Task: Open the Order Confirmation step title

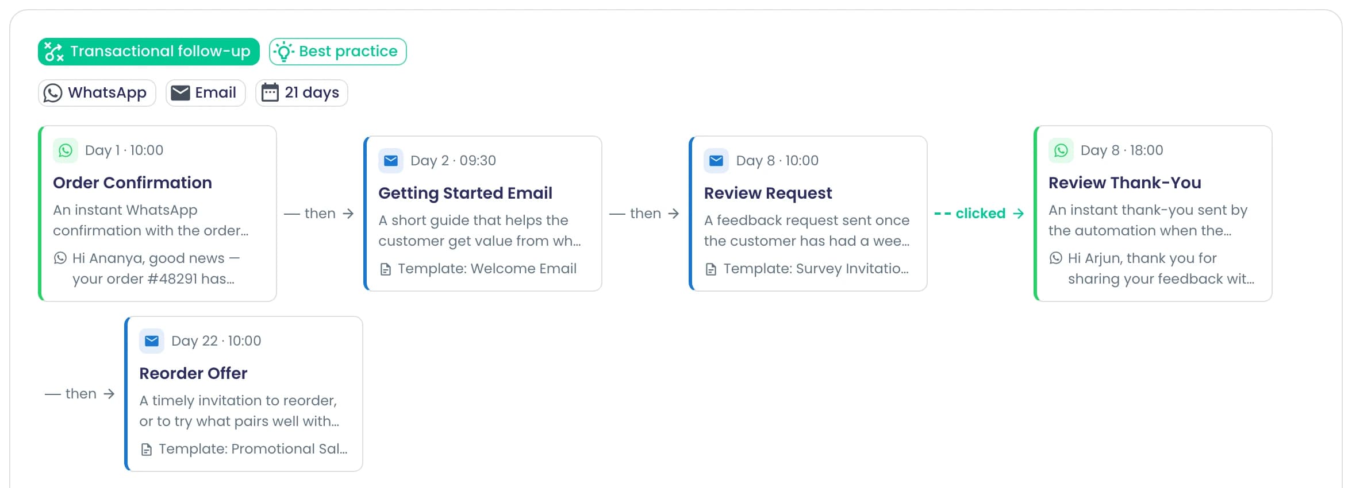Action: pyautogui.click(x=132, y=183)
